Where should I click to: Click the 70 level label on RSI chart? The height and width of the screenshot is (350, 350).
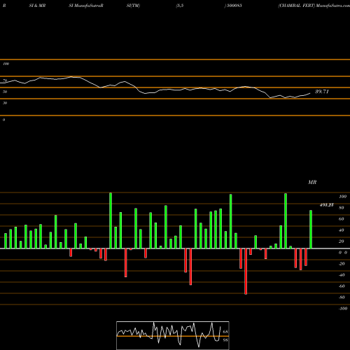point(5,80)
